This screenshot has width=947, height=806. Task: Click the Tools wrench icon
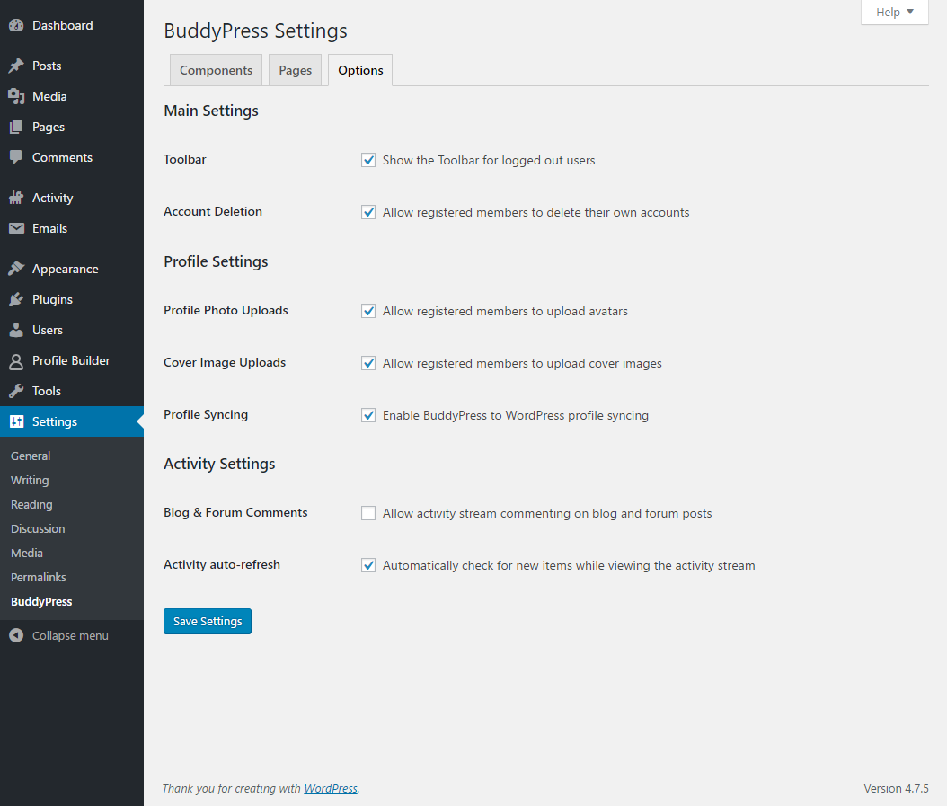16,391
